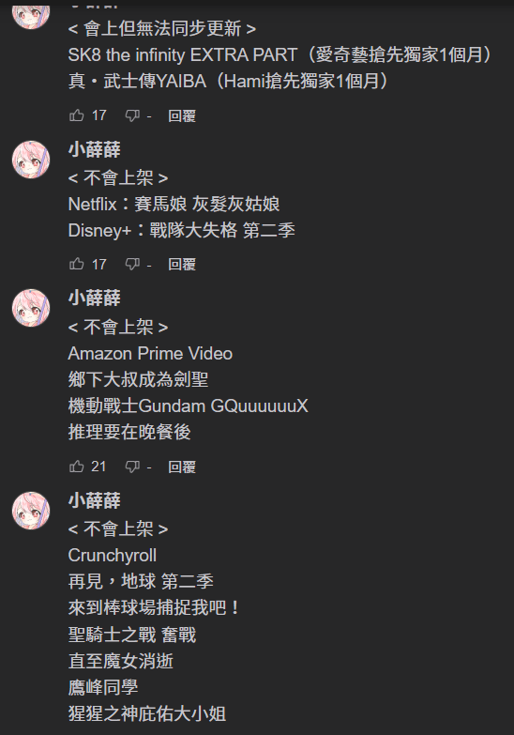514x735 pixels.
Task: Reply to the Netflix and Disney+ comment
Action: (182, 265)
